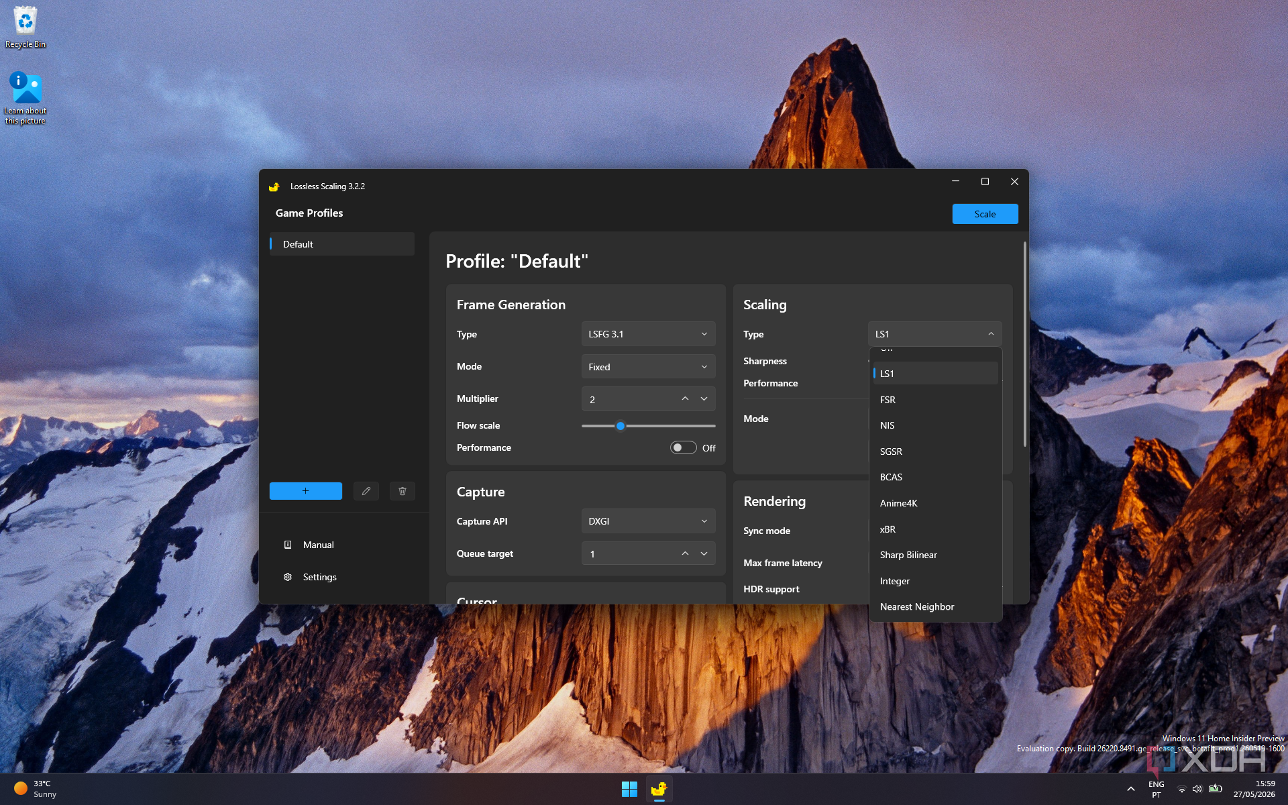Expand the Capture API dropdown
Screen dimensions: 1288x805
point(648,521)
